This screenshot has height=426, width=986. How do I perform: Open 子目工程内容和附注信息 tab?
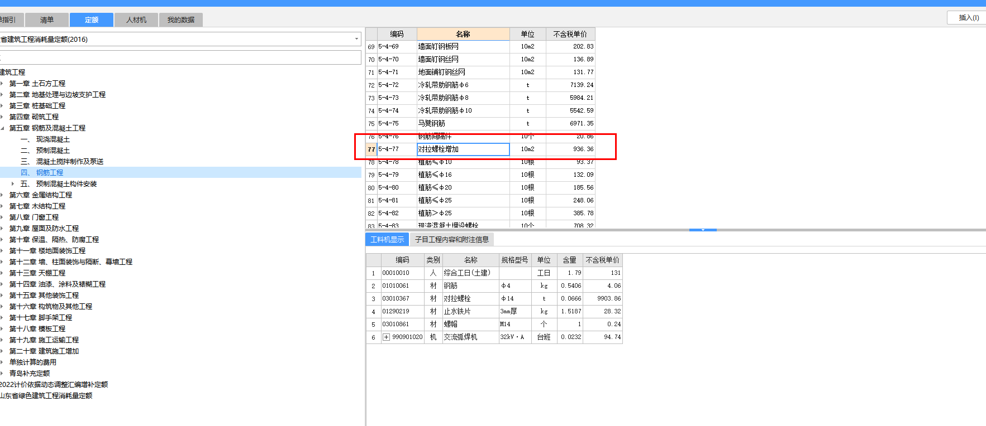[452, 240]
